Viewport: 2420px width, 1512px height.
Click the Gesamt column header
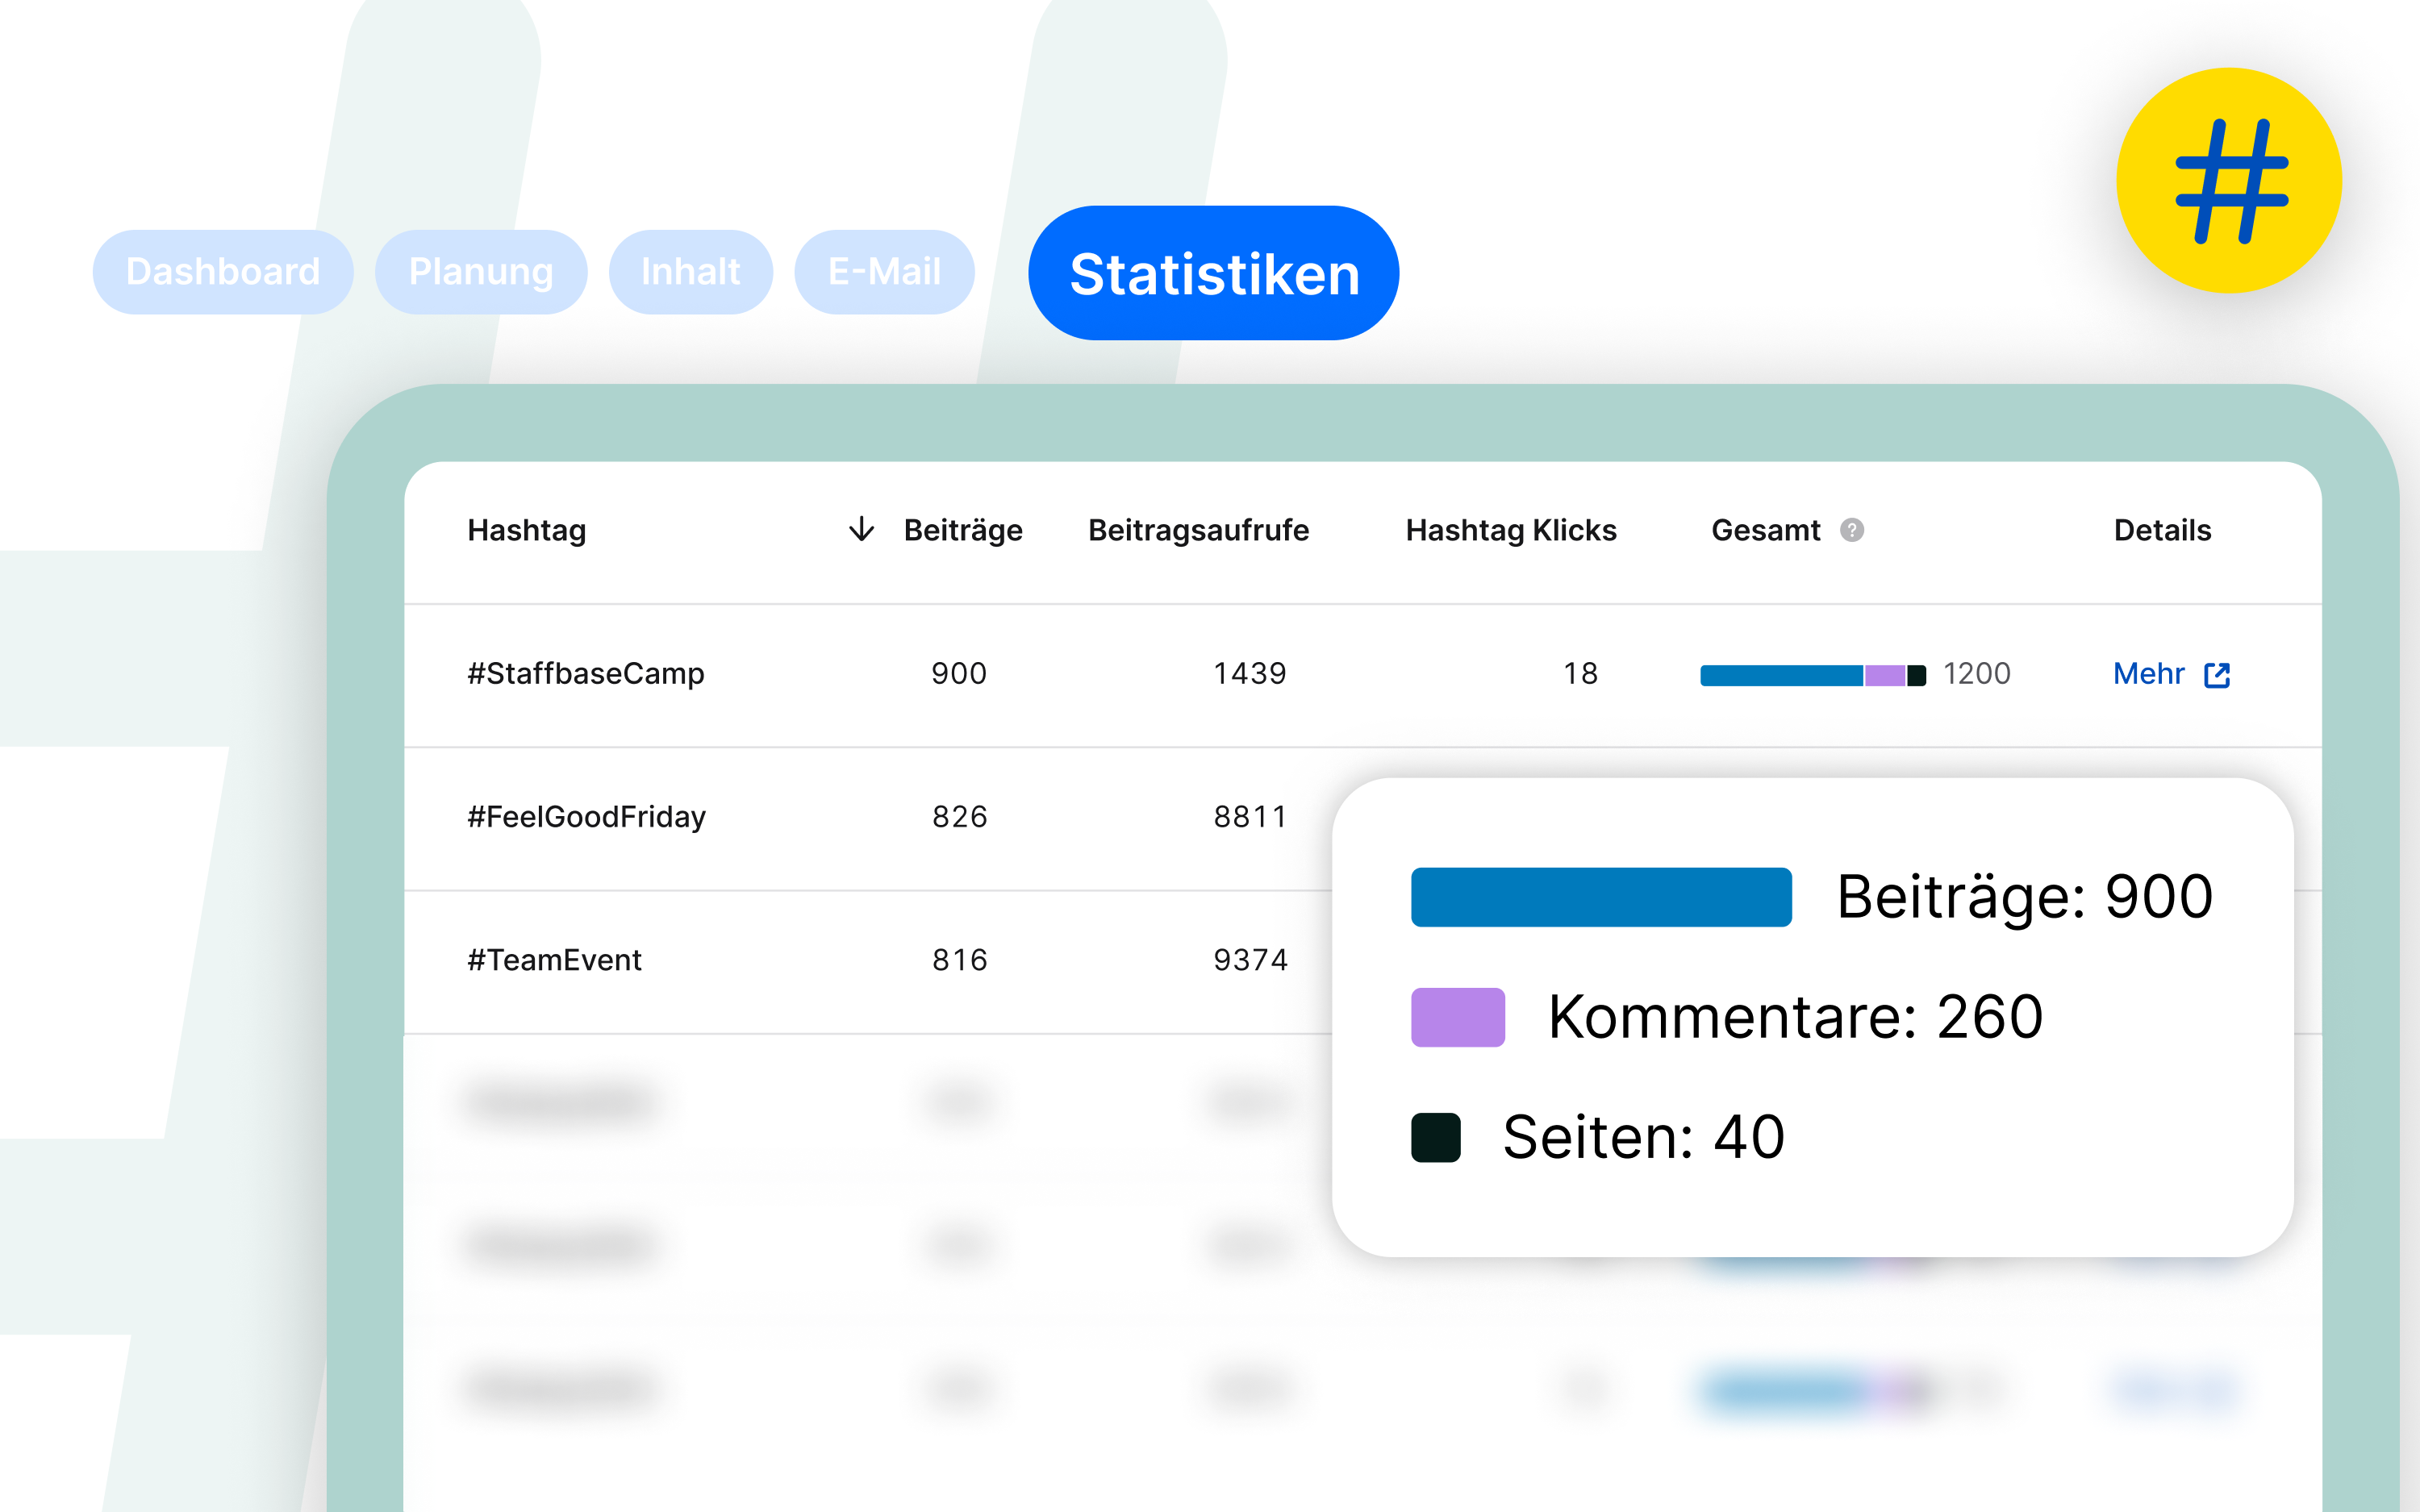pos(1766,530)
